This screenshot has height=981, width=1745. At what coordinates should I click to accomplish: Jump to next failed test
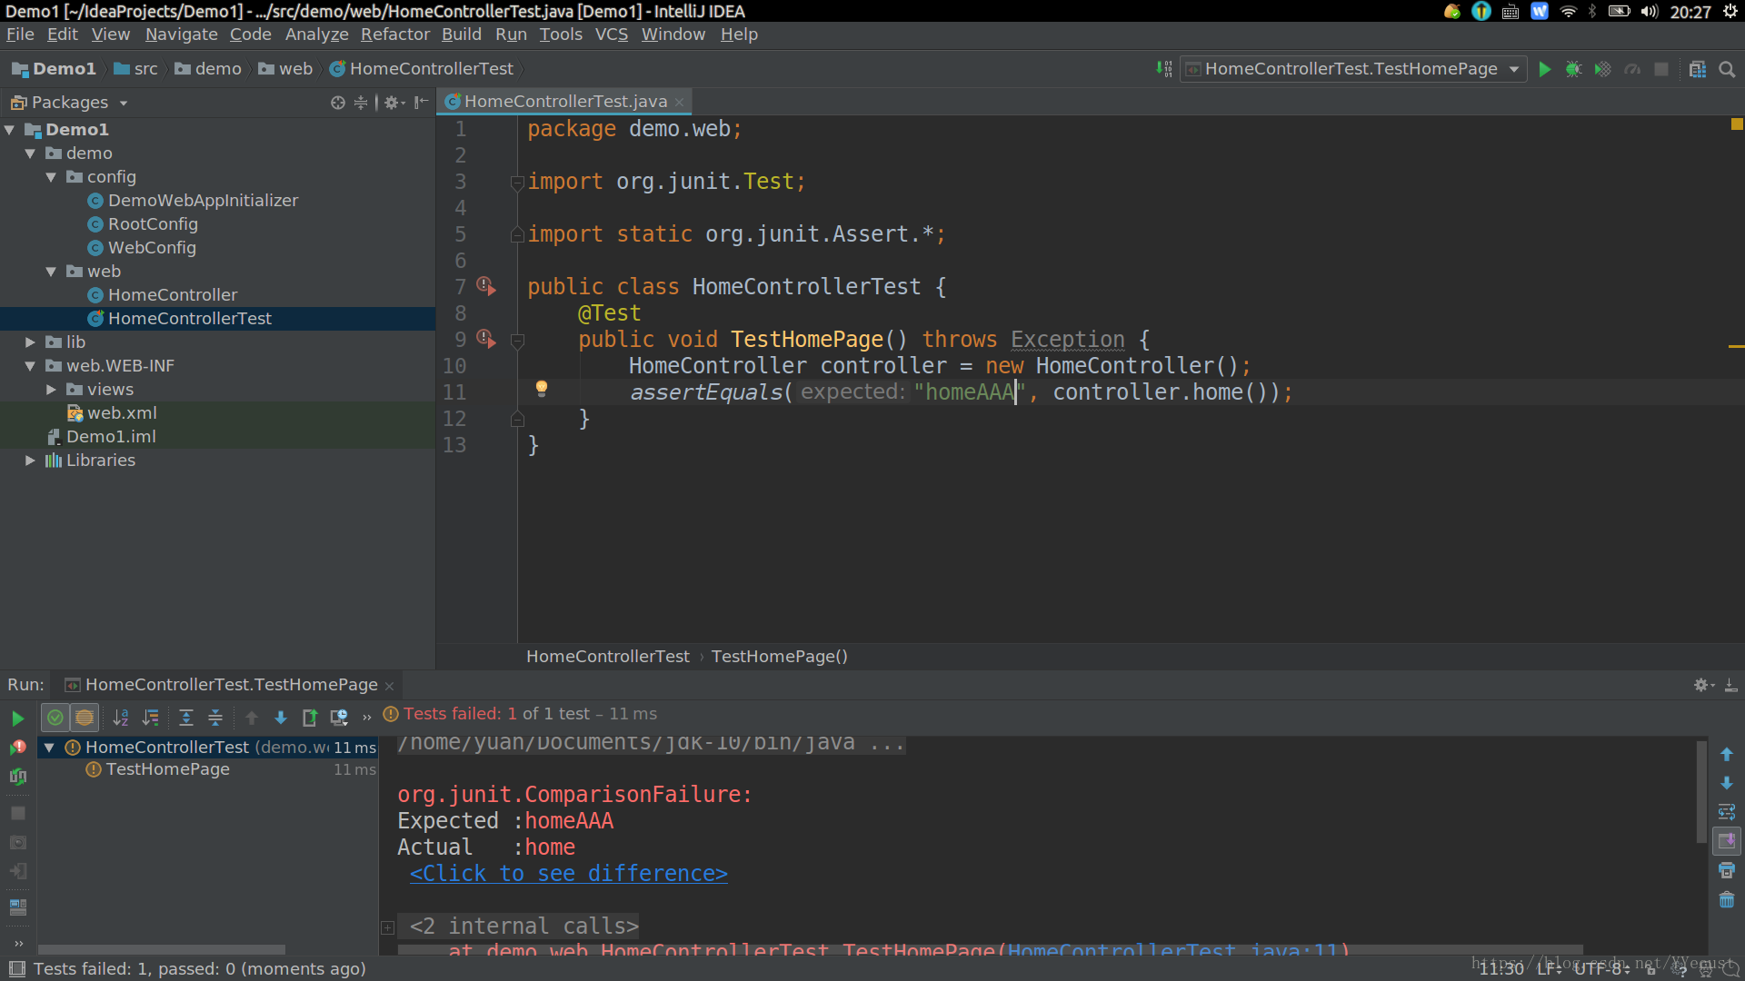(x=281, y=718)
